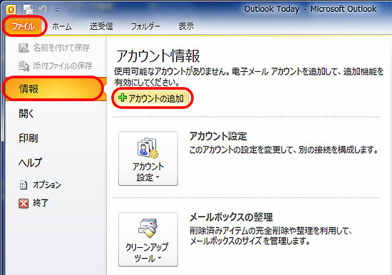Click the アカウント情報 heading
The image size is (392, 275).
[x=158, y=56]
